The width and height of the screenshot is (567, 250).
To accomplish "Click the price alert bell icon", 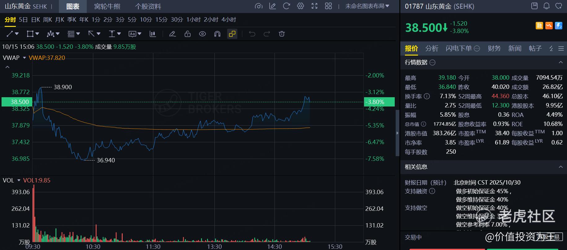I will pos(547,6).
